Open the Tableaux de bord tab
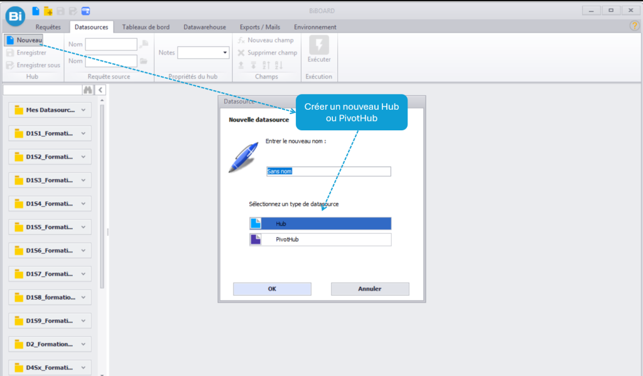The width and height of the screenshot is (643, 376). tap(146, 27)
